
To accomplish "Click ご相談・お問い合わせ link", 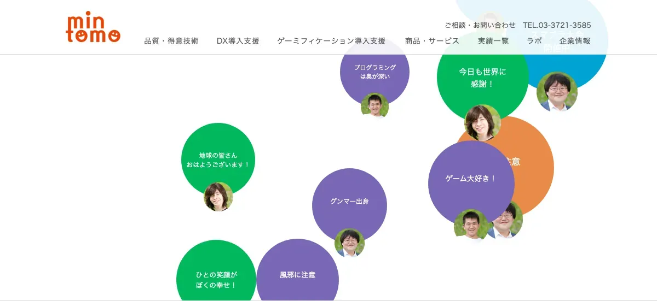I will [480, 25].
